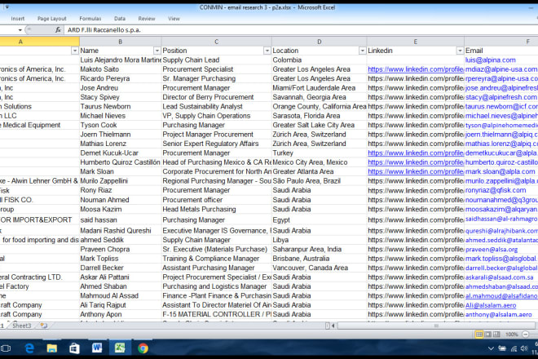
Task: Open File Explorer from the taskbar
Action: tap(52, 348)
